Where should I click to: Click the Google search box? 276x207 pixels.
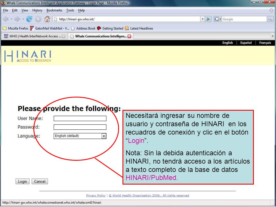point(244,19)
